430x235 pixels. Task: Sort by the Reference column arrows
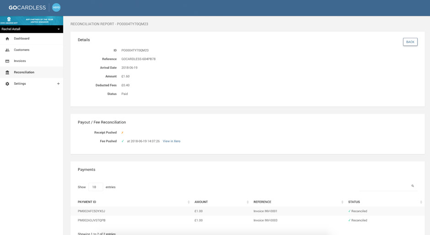[342, 202]
